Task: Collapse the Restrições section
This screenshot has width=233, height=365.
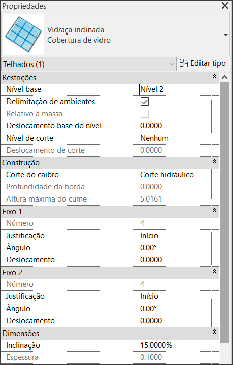Action: [x=214, y=76]
